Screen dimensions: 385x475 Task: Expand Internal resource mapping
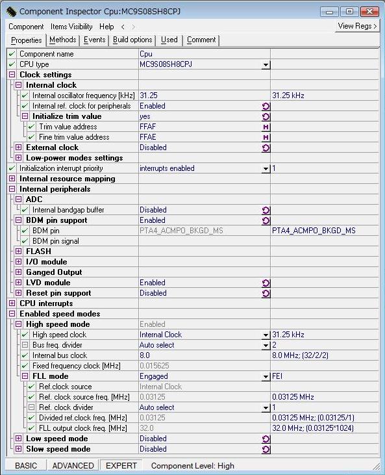pos(12,179)
